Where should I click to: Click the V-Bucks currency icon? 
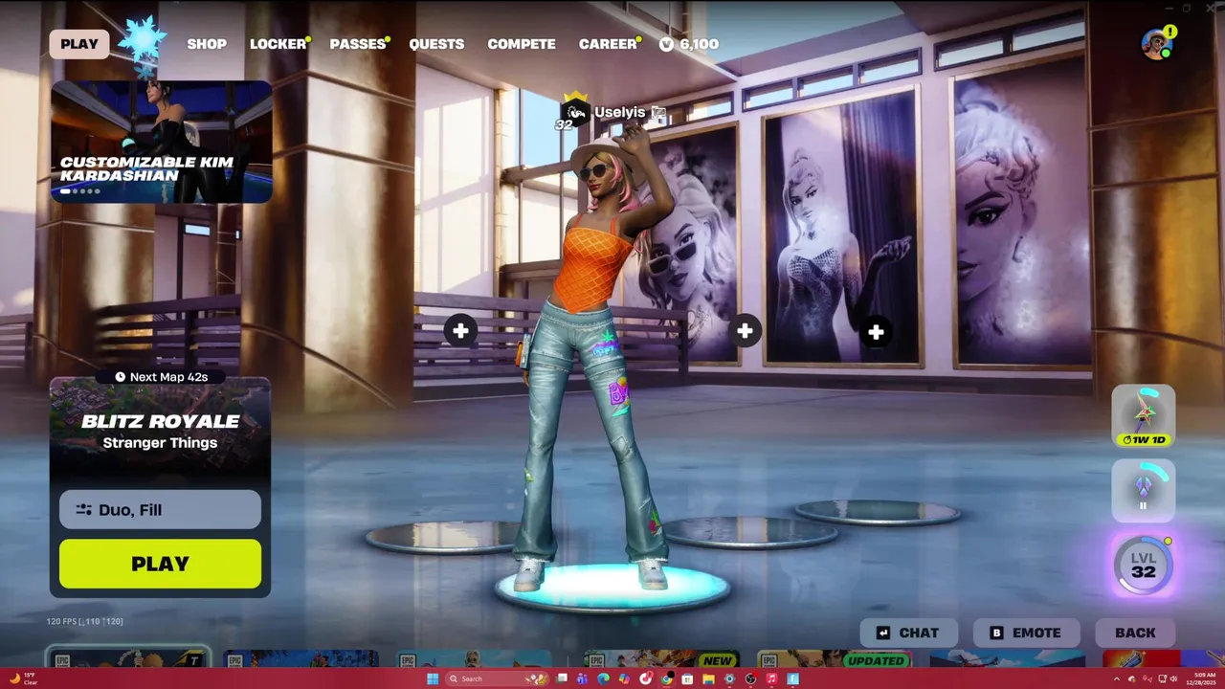(667, 44)
